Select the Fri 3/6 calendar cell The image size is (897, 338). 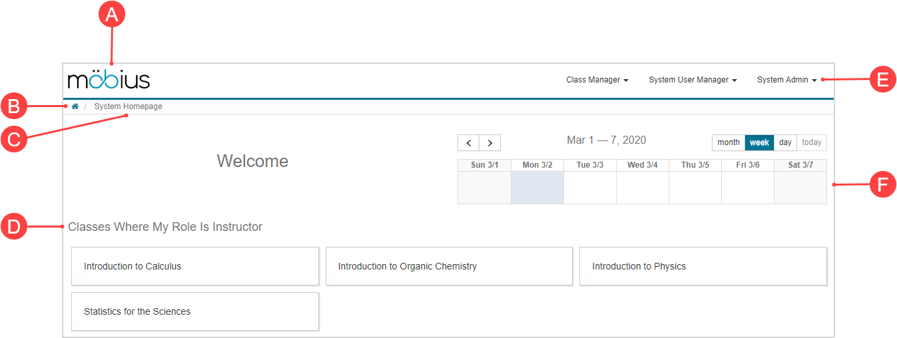(747, 188)
